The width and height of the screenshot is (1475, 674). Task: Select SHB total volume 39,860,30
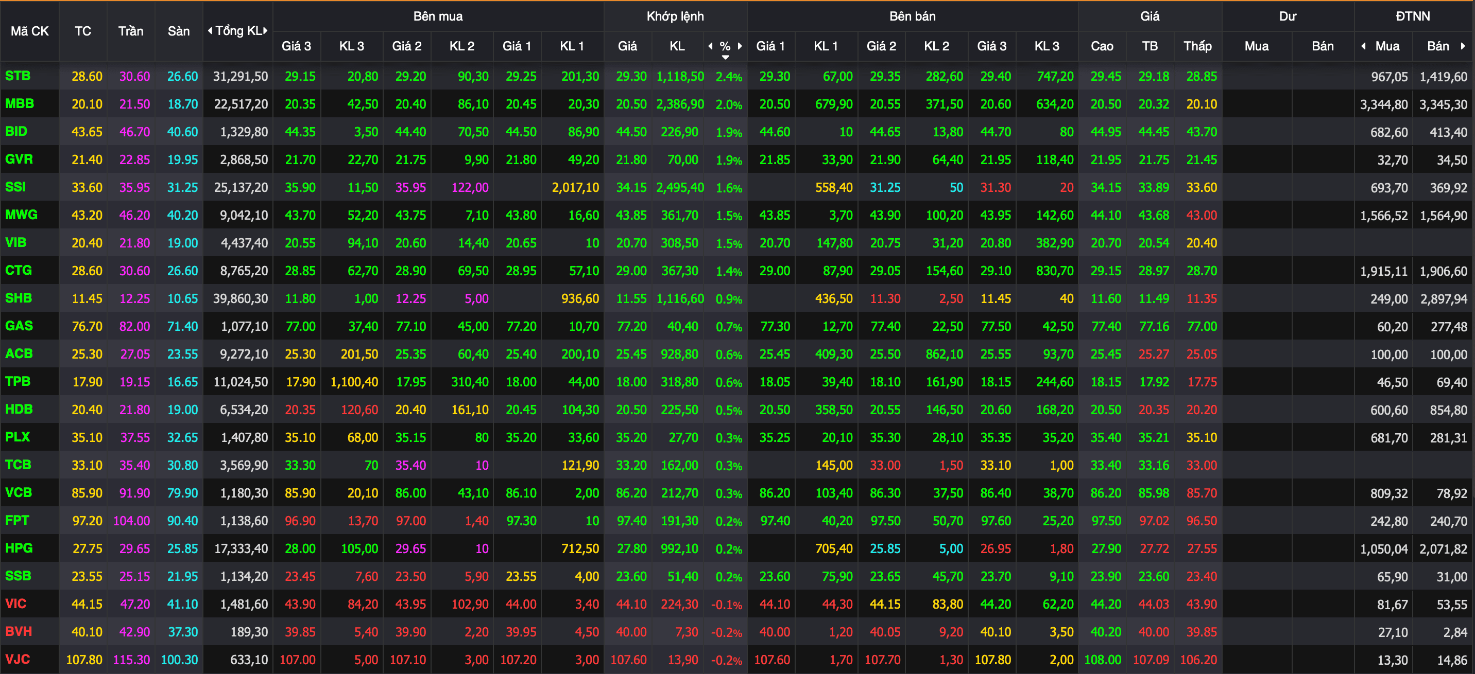(x=241, y=298)
